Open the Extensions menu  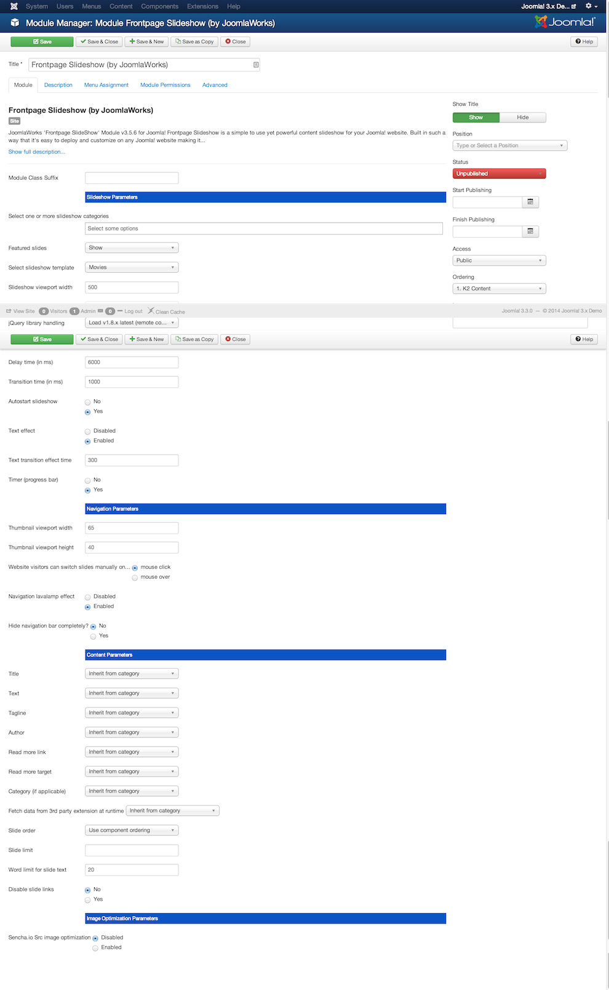(x=203, y=6)
